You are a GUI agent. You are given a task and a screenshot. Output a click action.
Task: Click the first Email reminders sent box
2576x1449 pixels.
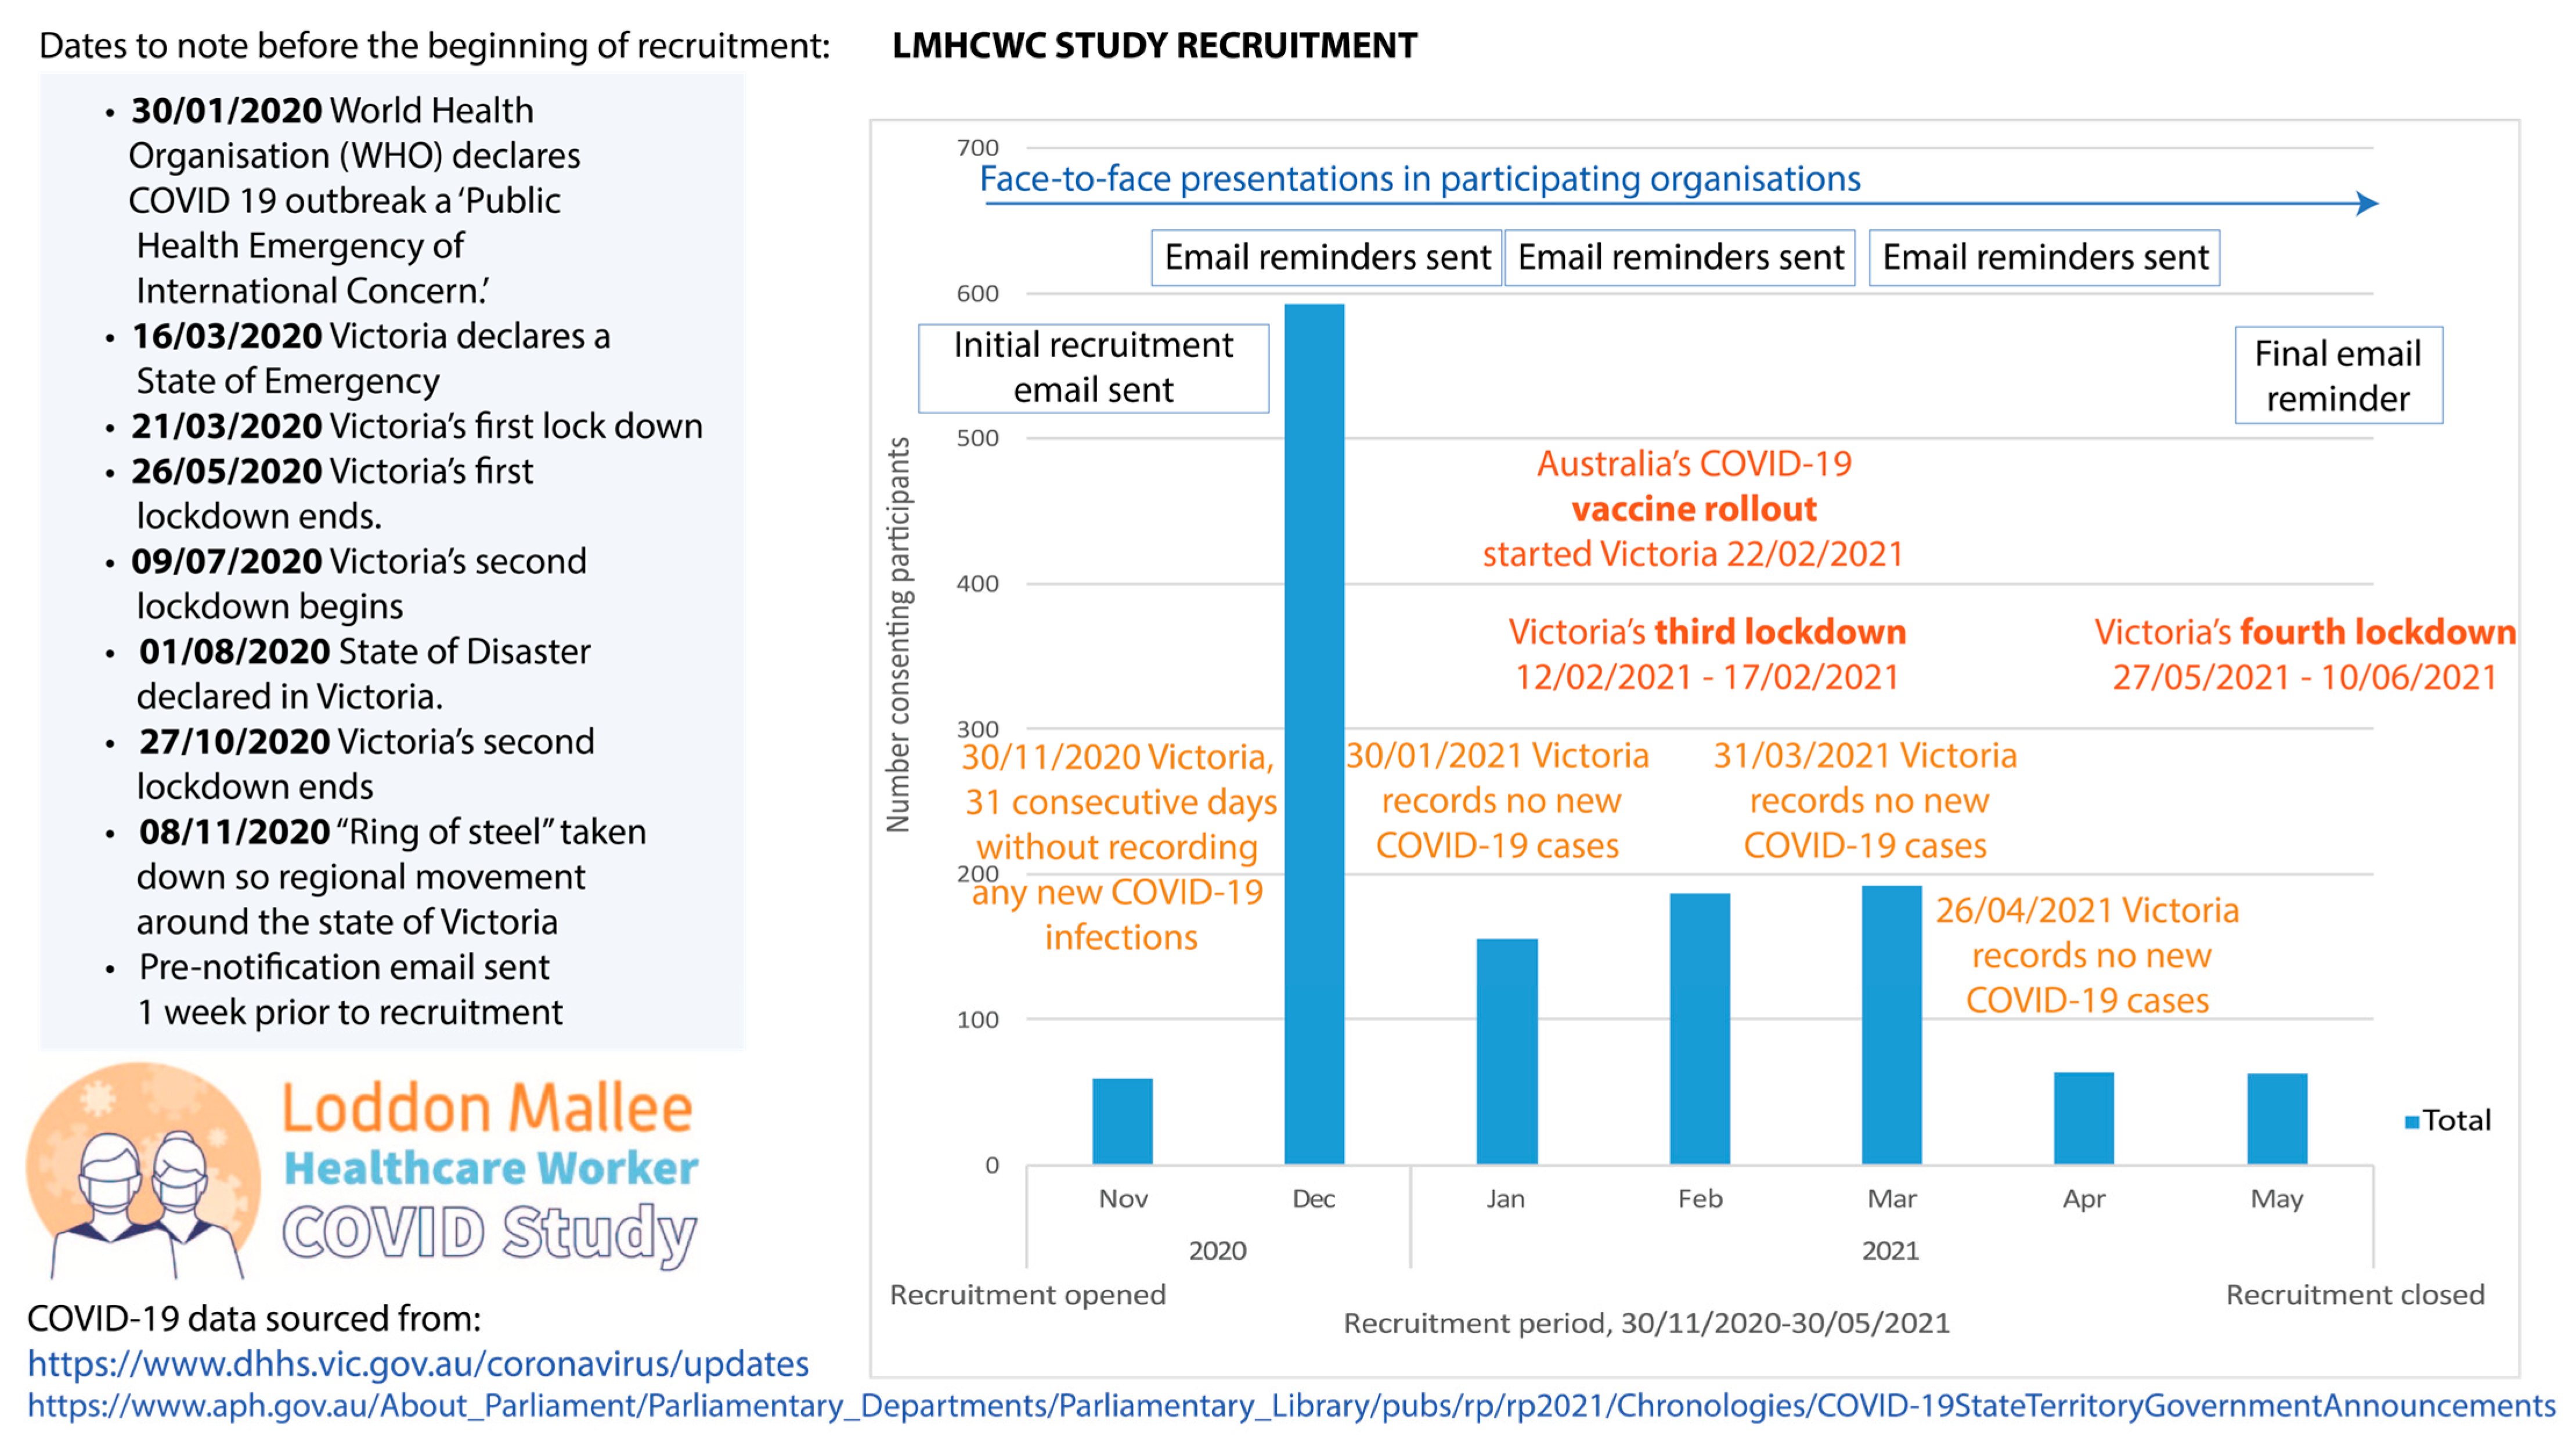tap(1326, 258)
